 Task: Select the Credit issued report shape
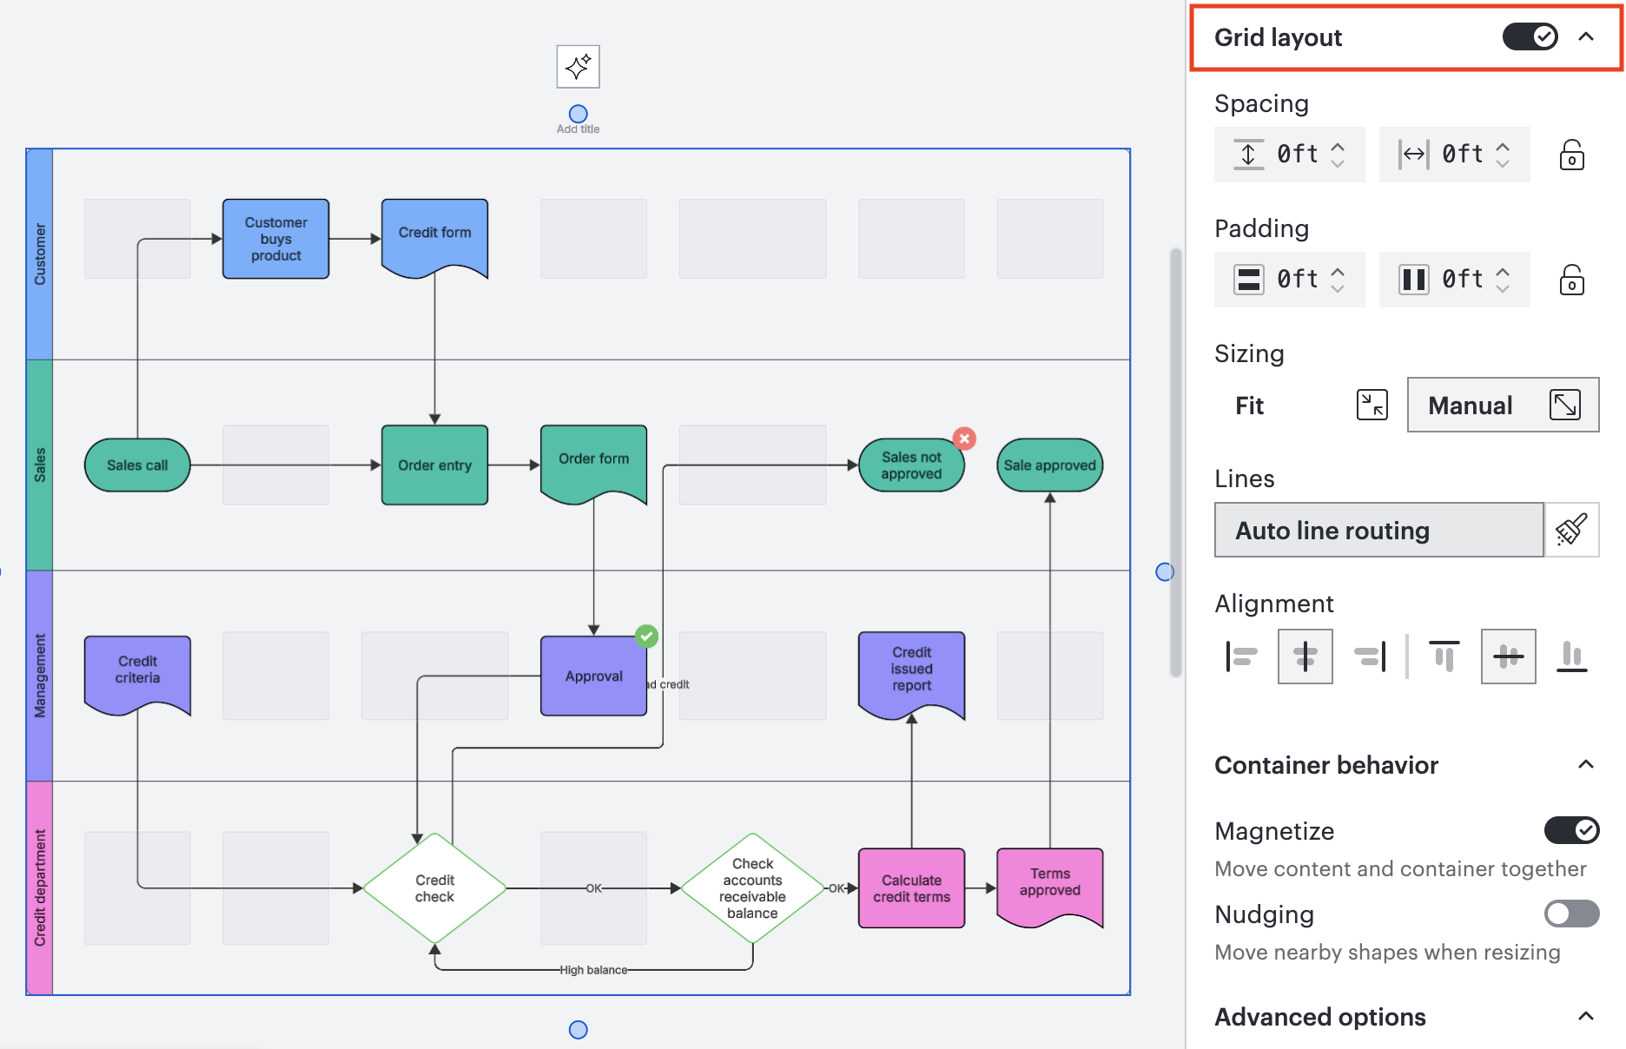pos(911,674)
